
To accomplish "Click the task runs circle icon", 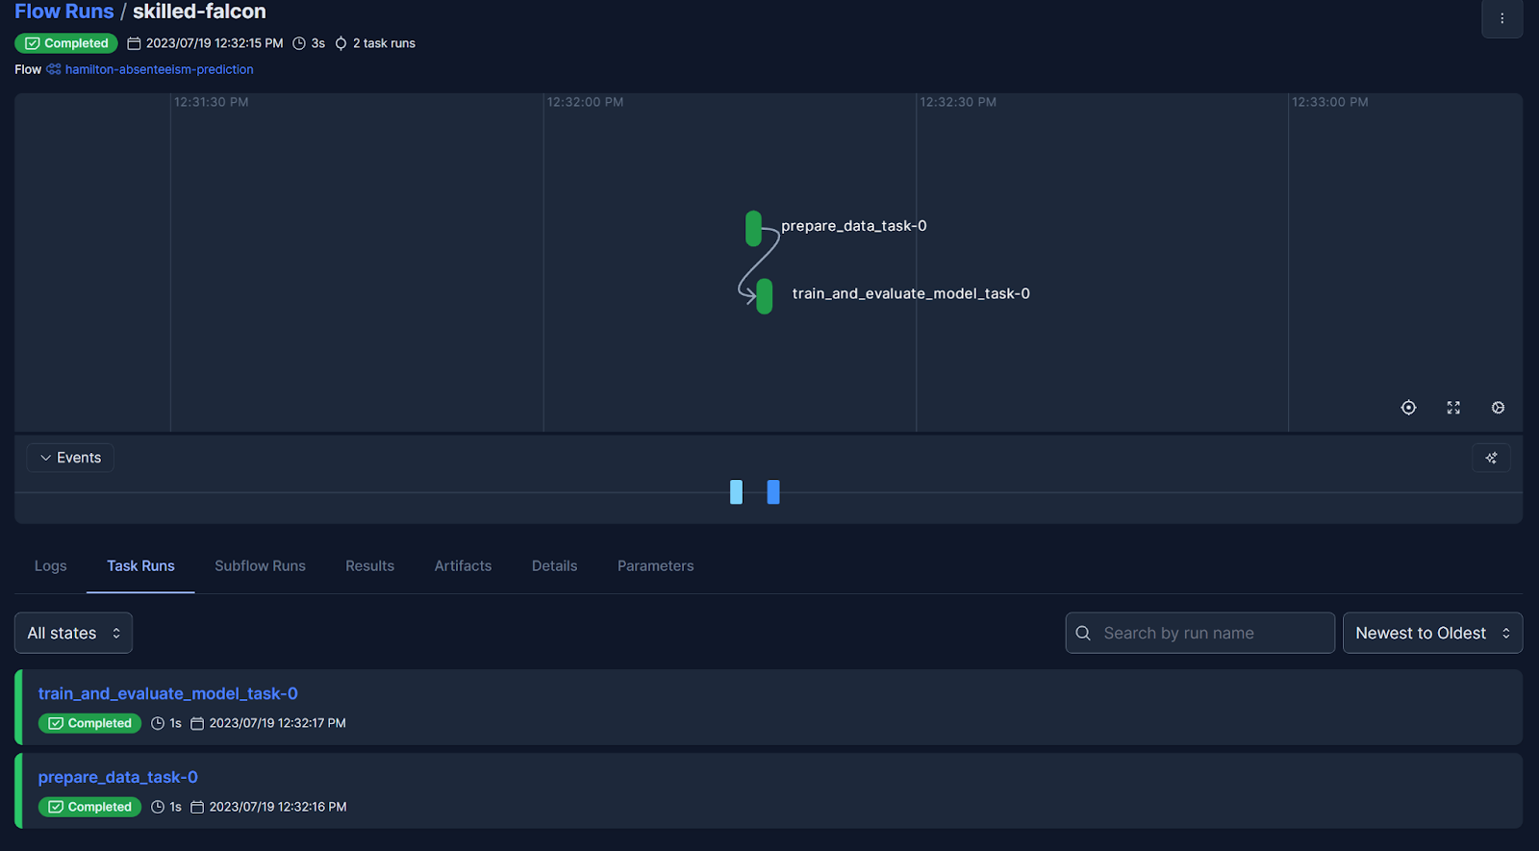I will [x=341, y=43].
